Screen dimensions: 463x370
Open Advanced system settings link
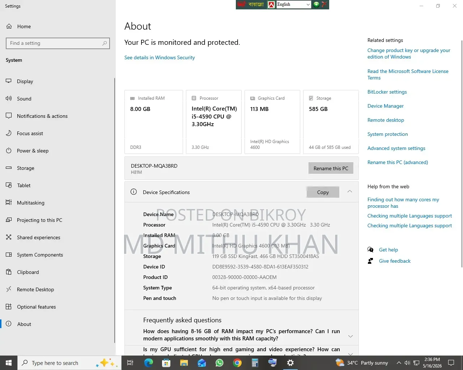click(x=396, y=148)
